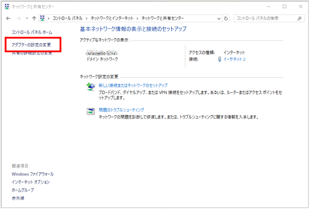Focus the コントロール パネルの検索 search box
Viewport: 310px width, 209px height.
pyautogui.click(x=265, y=18)
